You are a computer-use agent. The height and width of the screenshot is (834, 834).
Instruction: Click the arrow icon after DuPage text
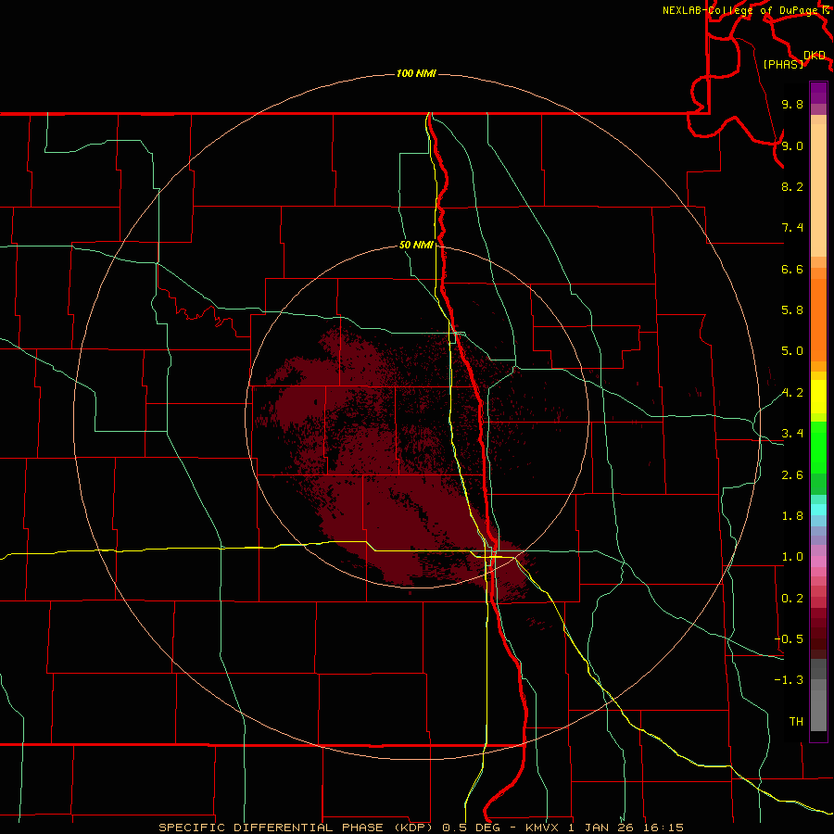(826, 10)
